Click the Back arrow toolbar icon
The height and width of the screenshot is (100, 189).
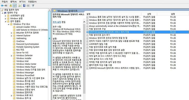(x=2, y=6)
